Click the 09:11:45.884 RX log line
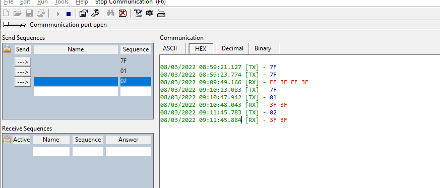Screen dimensions: 440x188 pos(224,120)
